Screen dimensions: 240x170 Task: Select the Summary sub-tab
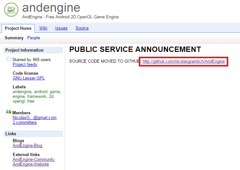pyautogui.click(x=14, y=38)
